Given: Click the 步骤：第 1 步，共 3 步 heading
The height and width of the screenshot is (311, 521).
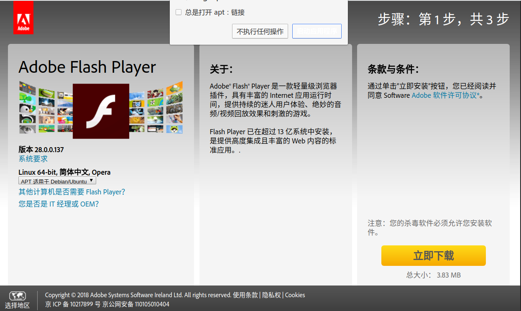Looking at the screenshot, I should [444, 19].
